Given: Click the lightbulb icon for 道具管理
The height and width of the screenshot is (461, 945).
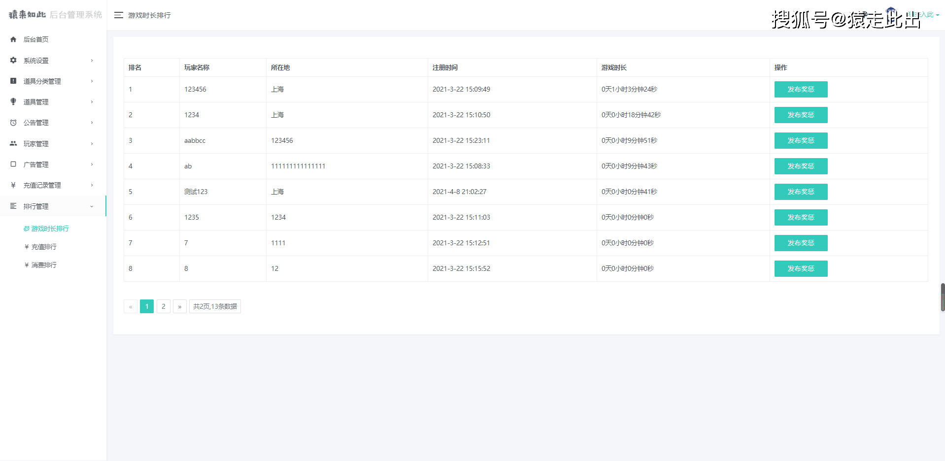Looking at the screenshot, I should point(13,101).
